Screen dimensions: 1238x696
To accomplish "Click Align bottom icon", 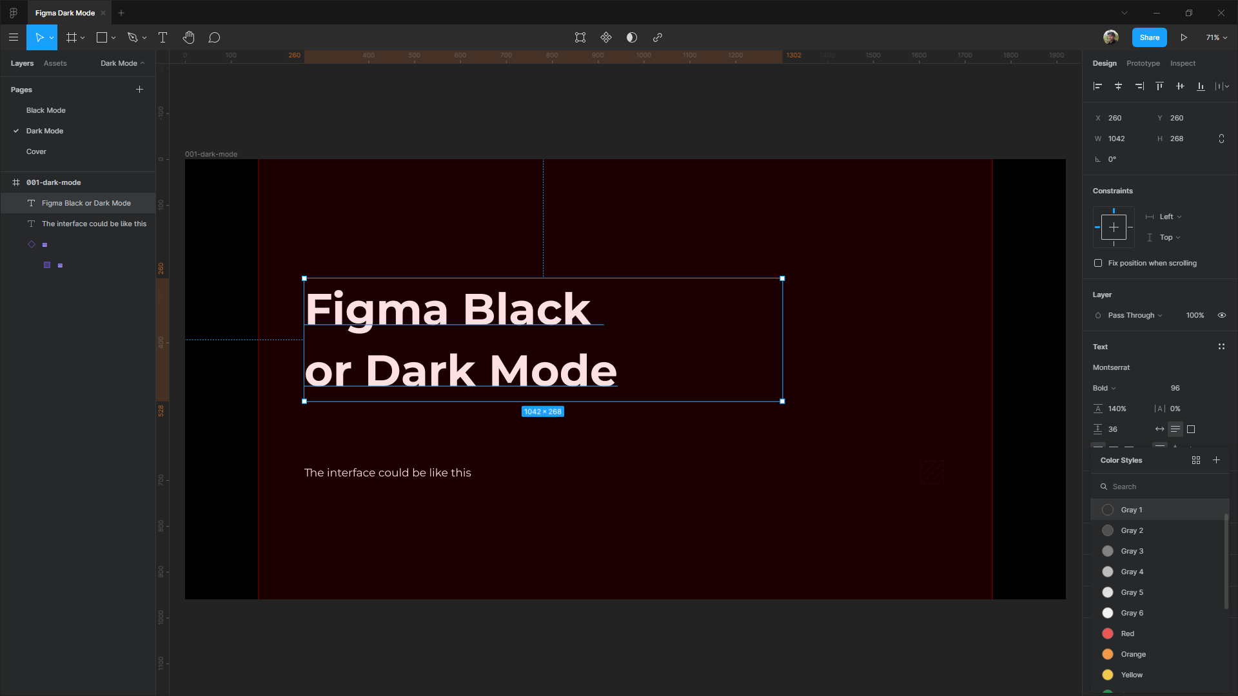I will 1201,86.
